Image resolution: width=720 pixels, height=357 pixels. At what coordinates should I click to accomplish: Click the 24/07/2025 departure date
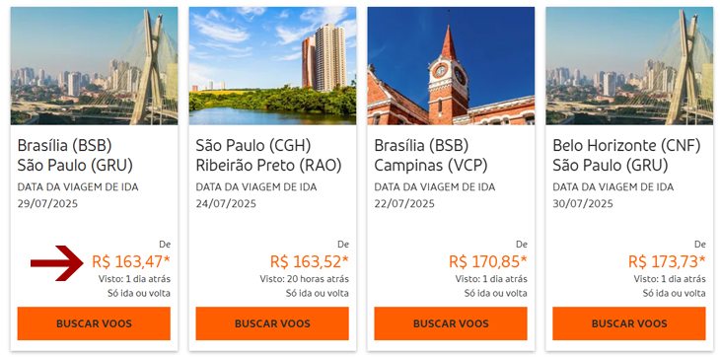tap(226, 203)
